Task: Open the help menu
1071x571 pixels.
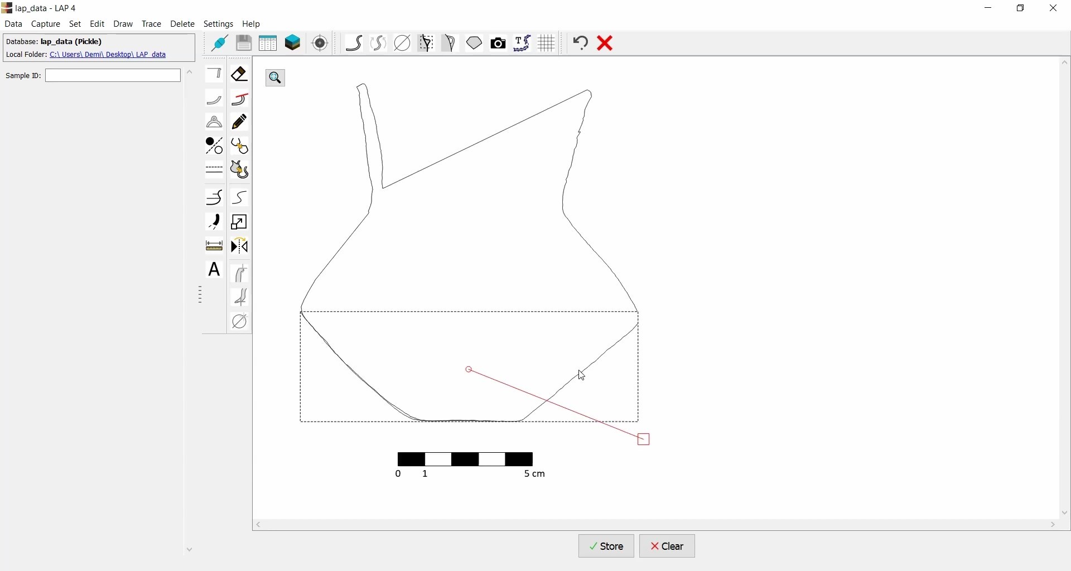Action: (252, 25)
